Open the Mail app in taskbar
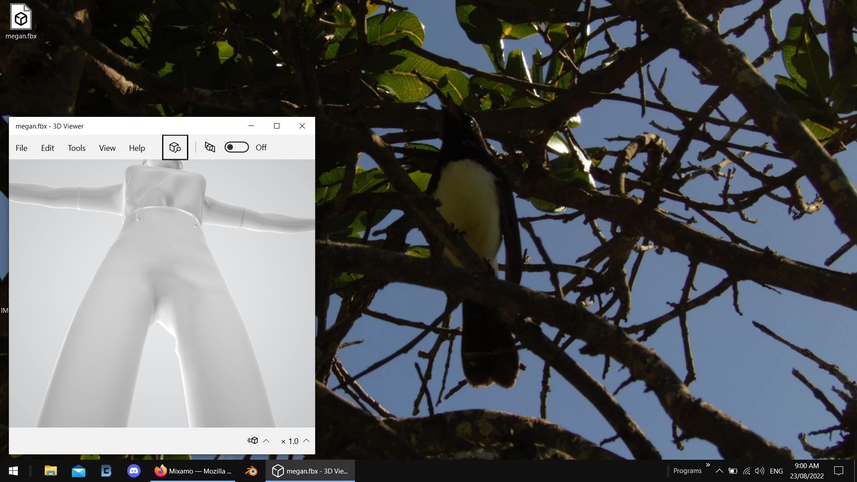857x482 pixels. tap(79, 471)
